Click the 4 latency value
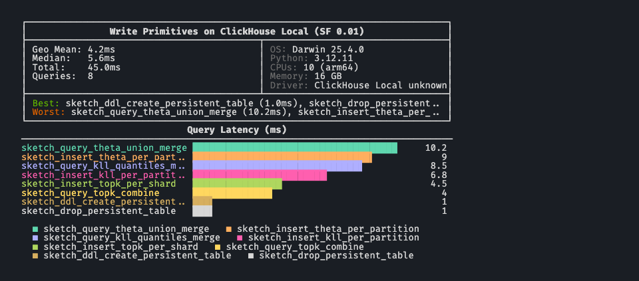The width and height of the screenshot is (639, 281). pyautogui.click(x=444, y=193)
